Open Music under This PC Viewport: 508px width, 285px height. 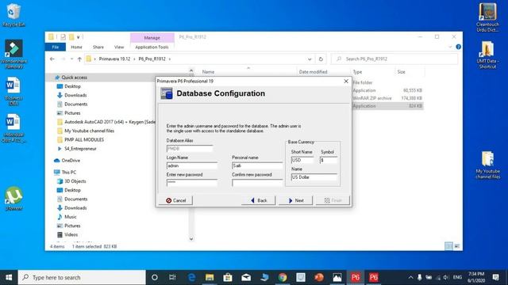(x=70, y=217)
